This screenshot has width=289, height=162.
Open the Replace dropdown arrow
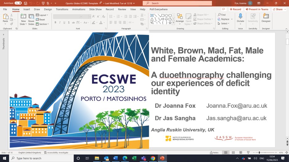click(x=232, y=19)
